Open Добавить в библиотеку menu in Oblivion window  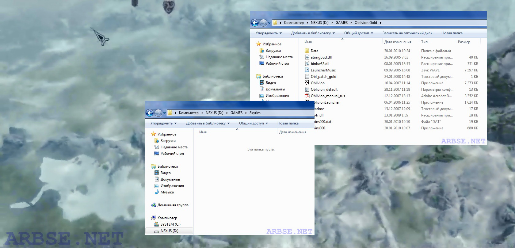click(313, 33)
